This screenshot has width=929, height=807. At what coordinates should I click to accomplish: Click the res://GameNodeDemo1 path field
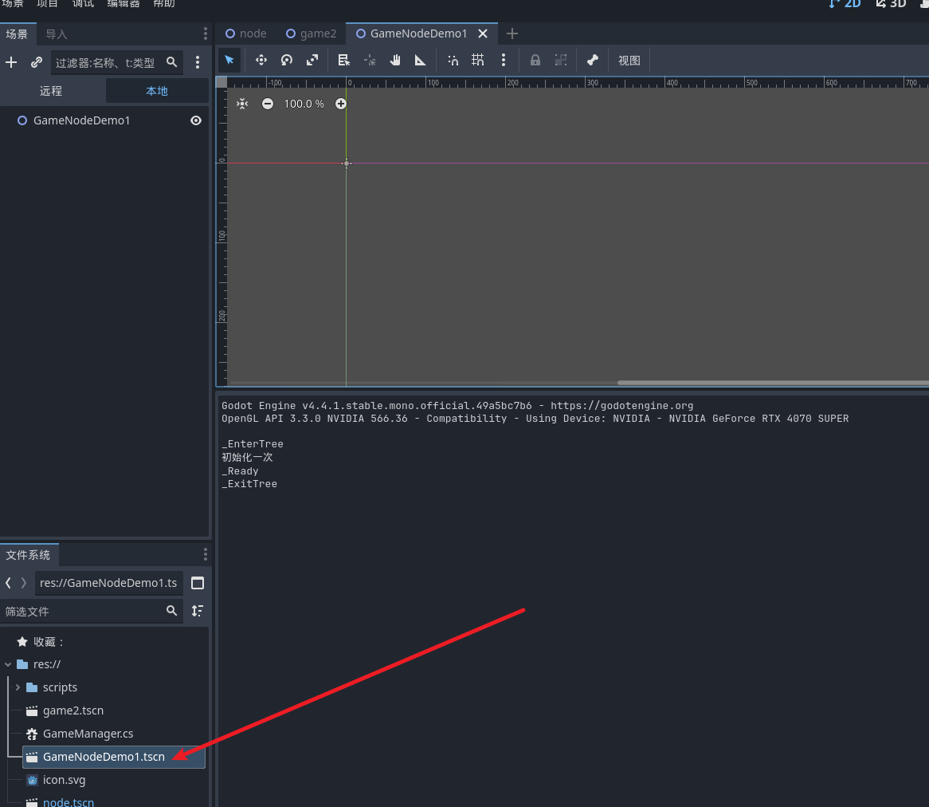pos(108,583)
